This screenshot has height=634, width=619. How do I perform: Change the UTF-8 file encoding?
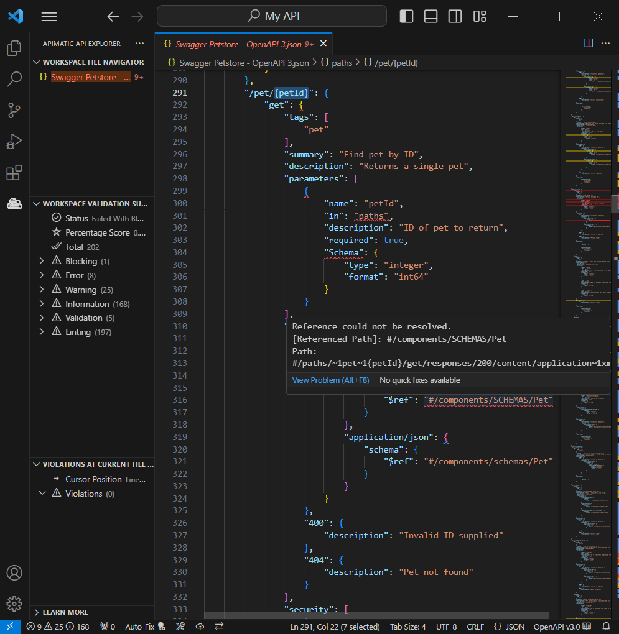446,627
